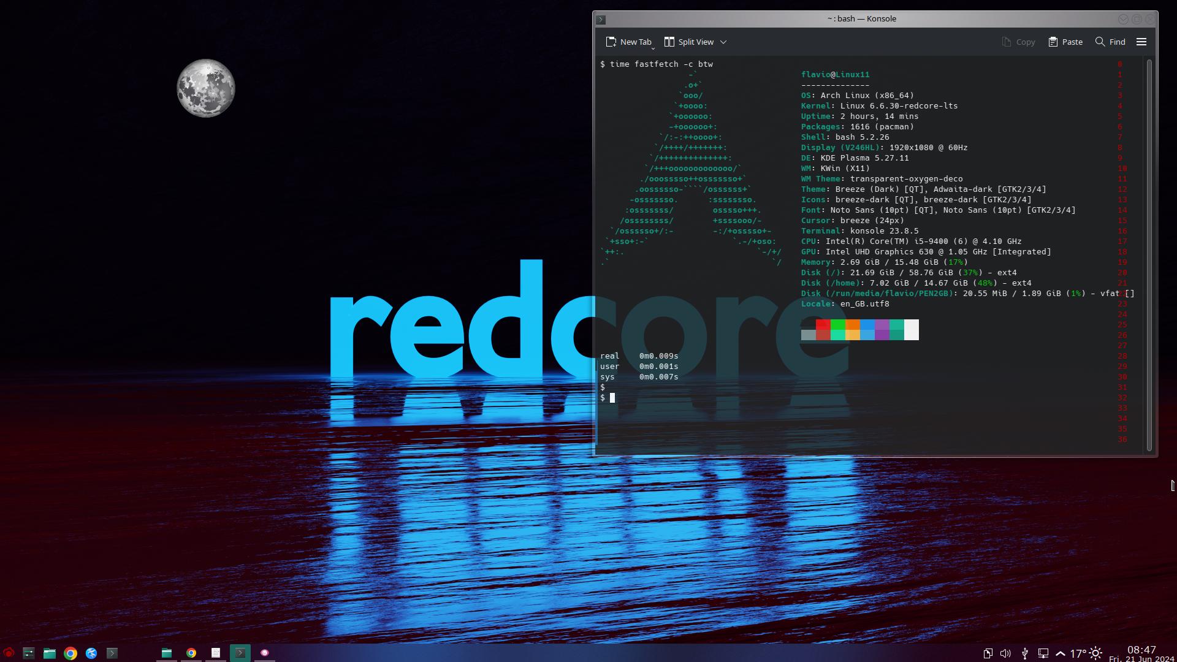Click the moon widget on the desktop

[x=206, y=88]
